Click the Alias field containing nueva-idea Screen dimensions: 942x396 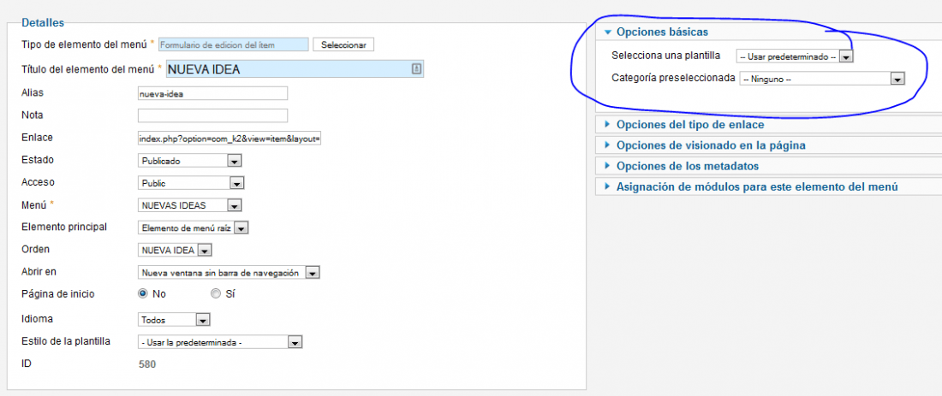(x=212, y=93)
